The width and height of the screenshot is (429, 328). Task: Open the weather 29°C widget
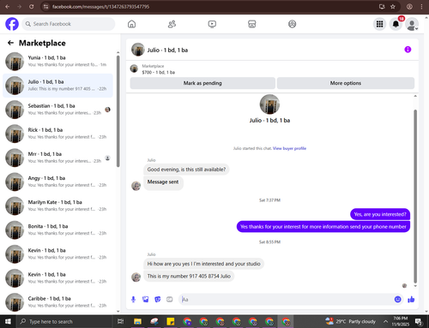pyautogui.click(x=350, y=321)
